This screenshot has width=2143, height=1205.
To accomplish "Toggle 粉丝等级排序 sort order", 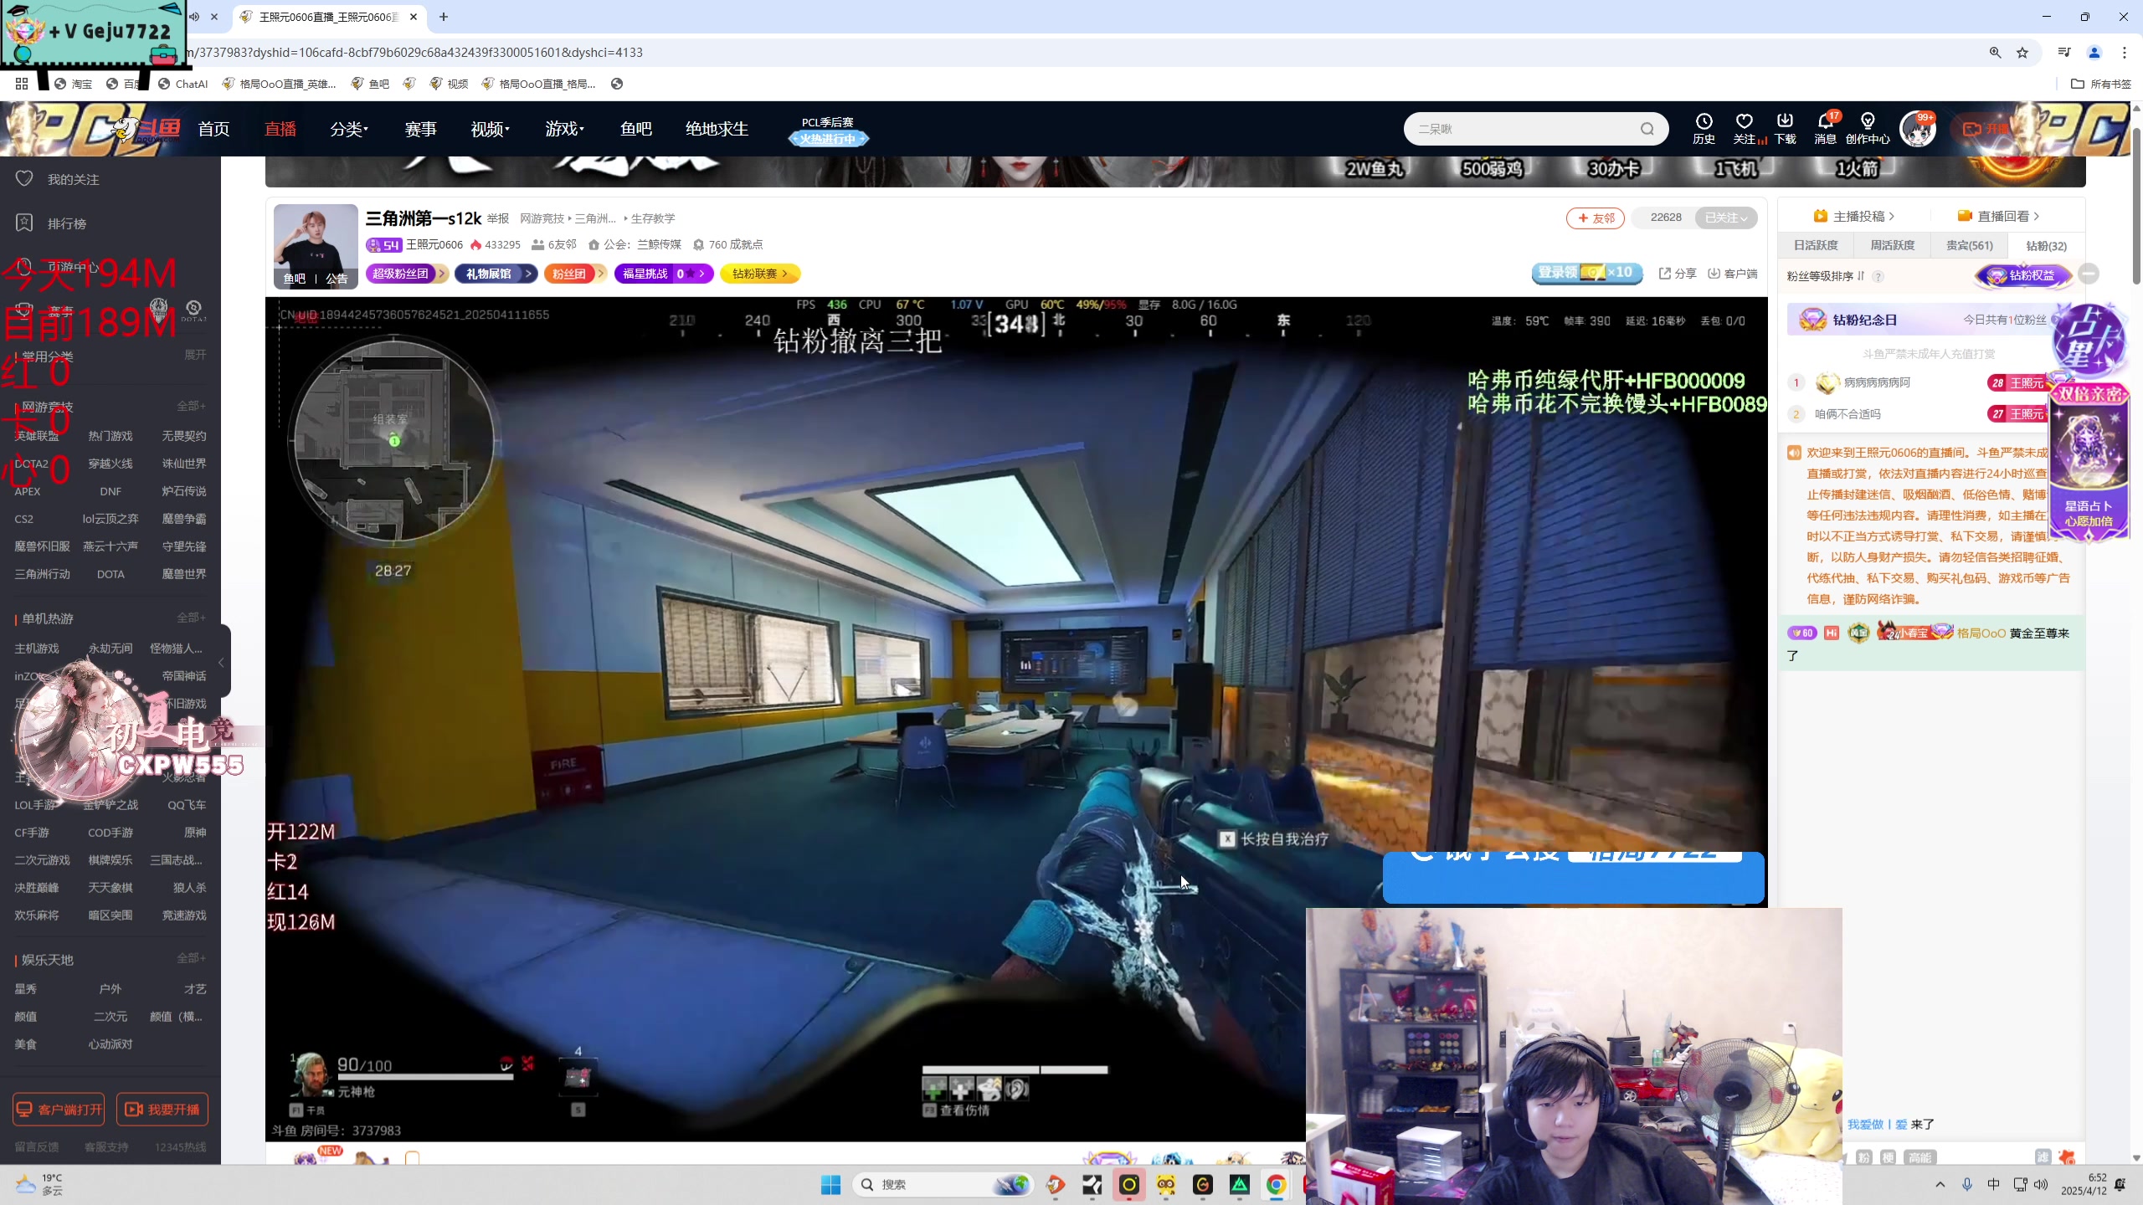I will [x=1826, y=276].
